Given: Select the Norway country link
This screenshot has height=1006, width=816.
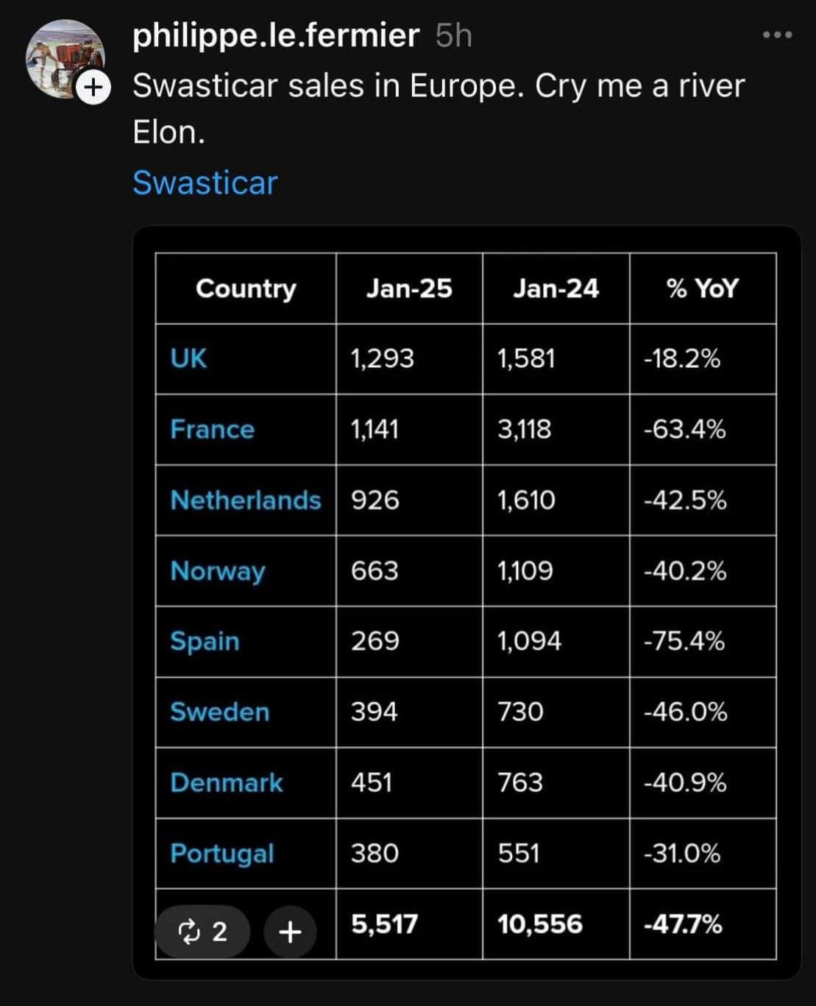Looking at the screenshot, I should (x=217, y=571).
